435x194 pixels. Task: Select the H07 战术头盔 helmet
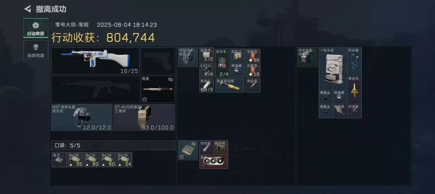(x=82, y=117)
